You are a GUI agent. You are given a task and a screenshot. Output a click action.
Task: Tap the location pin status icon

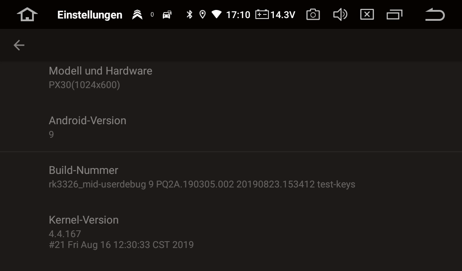click(x=203, y=14)
